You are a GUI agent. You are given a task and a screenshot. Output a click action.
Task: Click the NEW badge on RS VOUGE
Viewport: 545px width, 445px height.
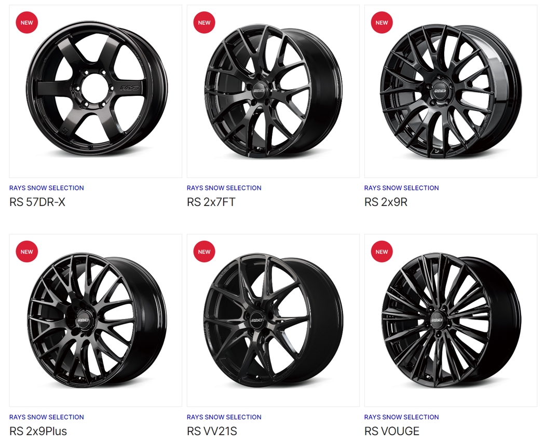click(x=382, y=252)
